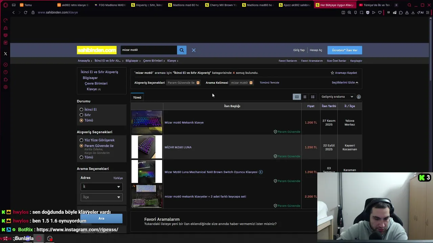The height and width of the screenshot is (243, 433).
Task: Reload the sahibinden page
Action: coord(25,12)
